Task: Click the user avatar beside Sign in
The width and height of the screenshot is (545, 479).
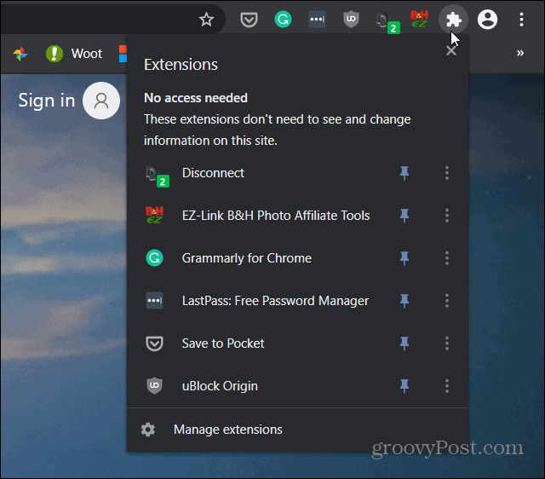Action: (101, 101)
